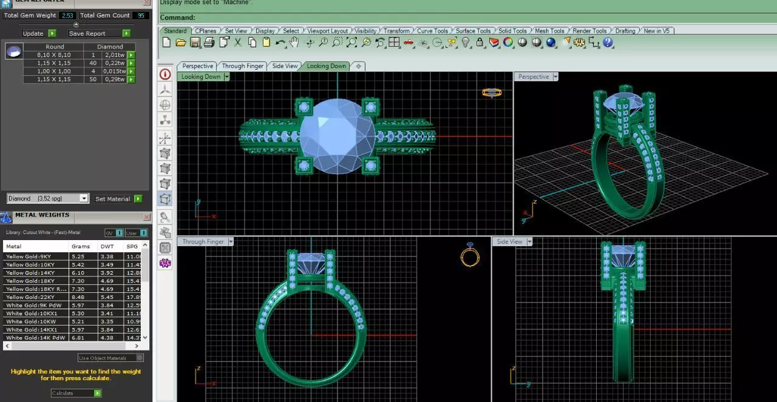Click the metal list vertical scrollbar down arrow
This screenshot has width=777, height=402.
pyautogui.click(x=145, y=338)
